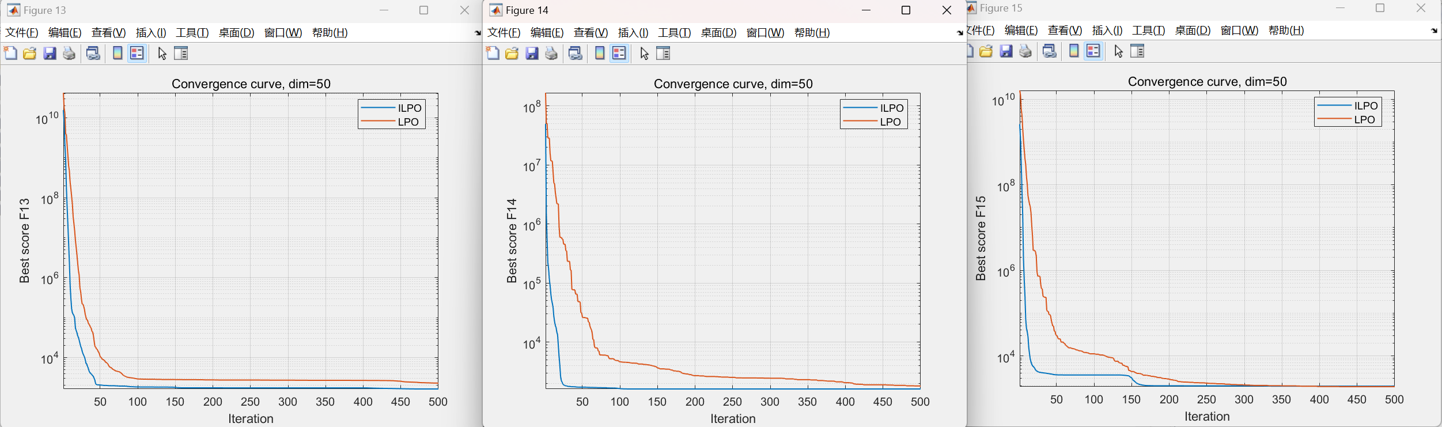Open 文件(F) menu in Figure 13
Screen dimensions: 1442x427
(21, 33)
